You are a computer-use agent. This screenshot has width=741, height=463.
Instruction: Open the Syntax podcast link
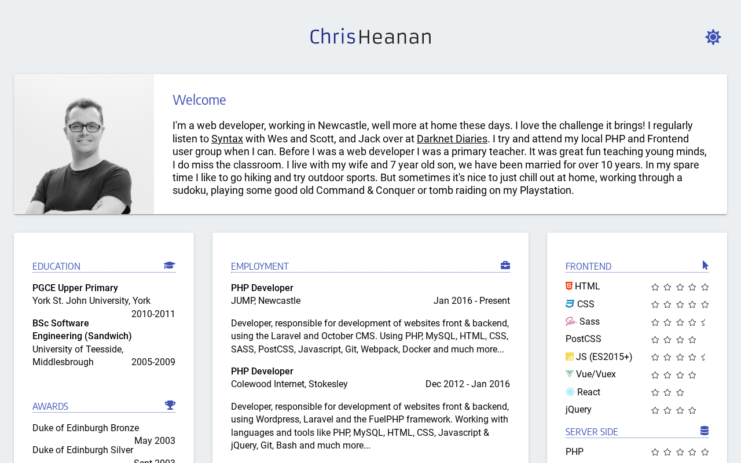227,139
